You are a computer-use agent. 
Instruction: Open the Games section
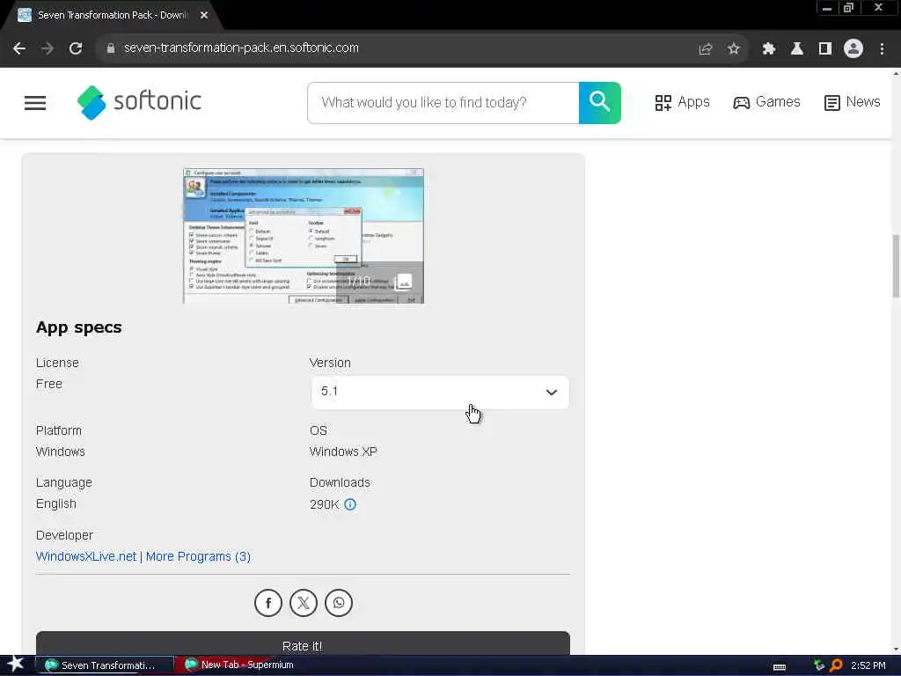pyautogui.click(x=766, y=102)
